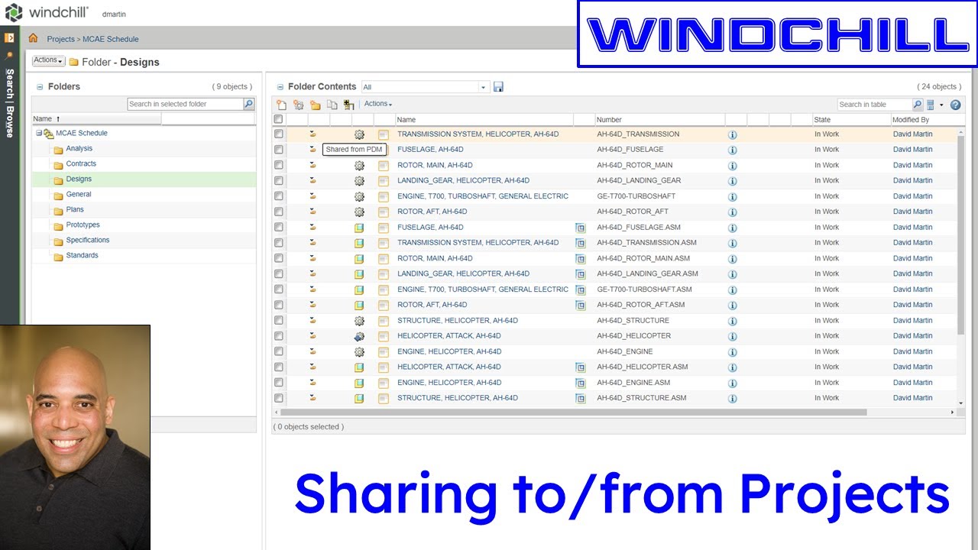978x550 pixels.
Task: Click the windchill logo in header
Action: [47, 12]
